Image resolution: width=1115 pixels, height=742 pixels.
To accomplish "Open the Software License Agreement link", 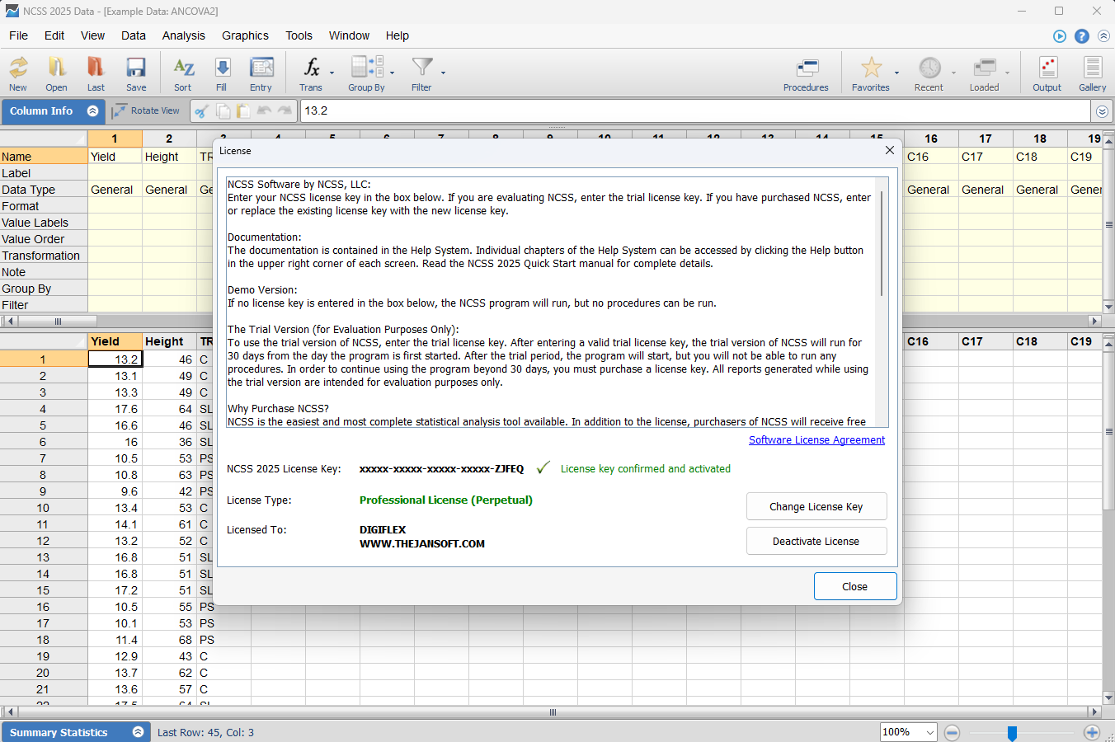I will (816, 440).
